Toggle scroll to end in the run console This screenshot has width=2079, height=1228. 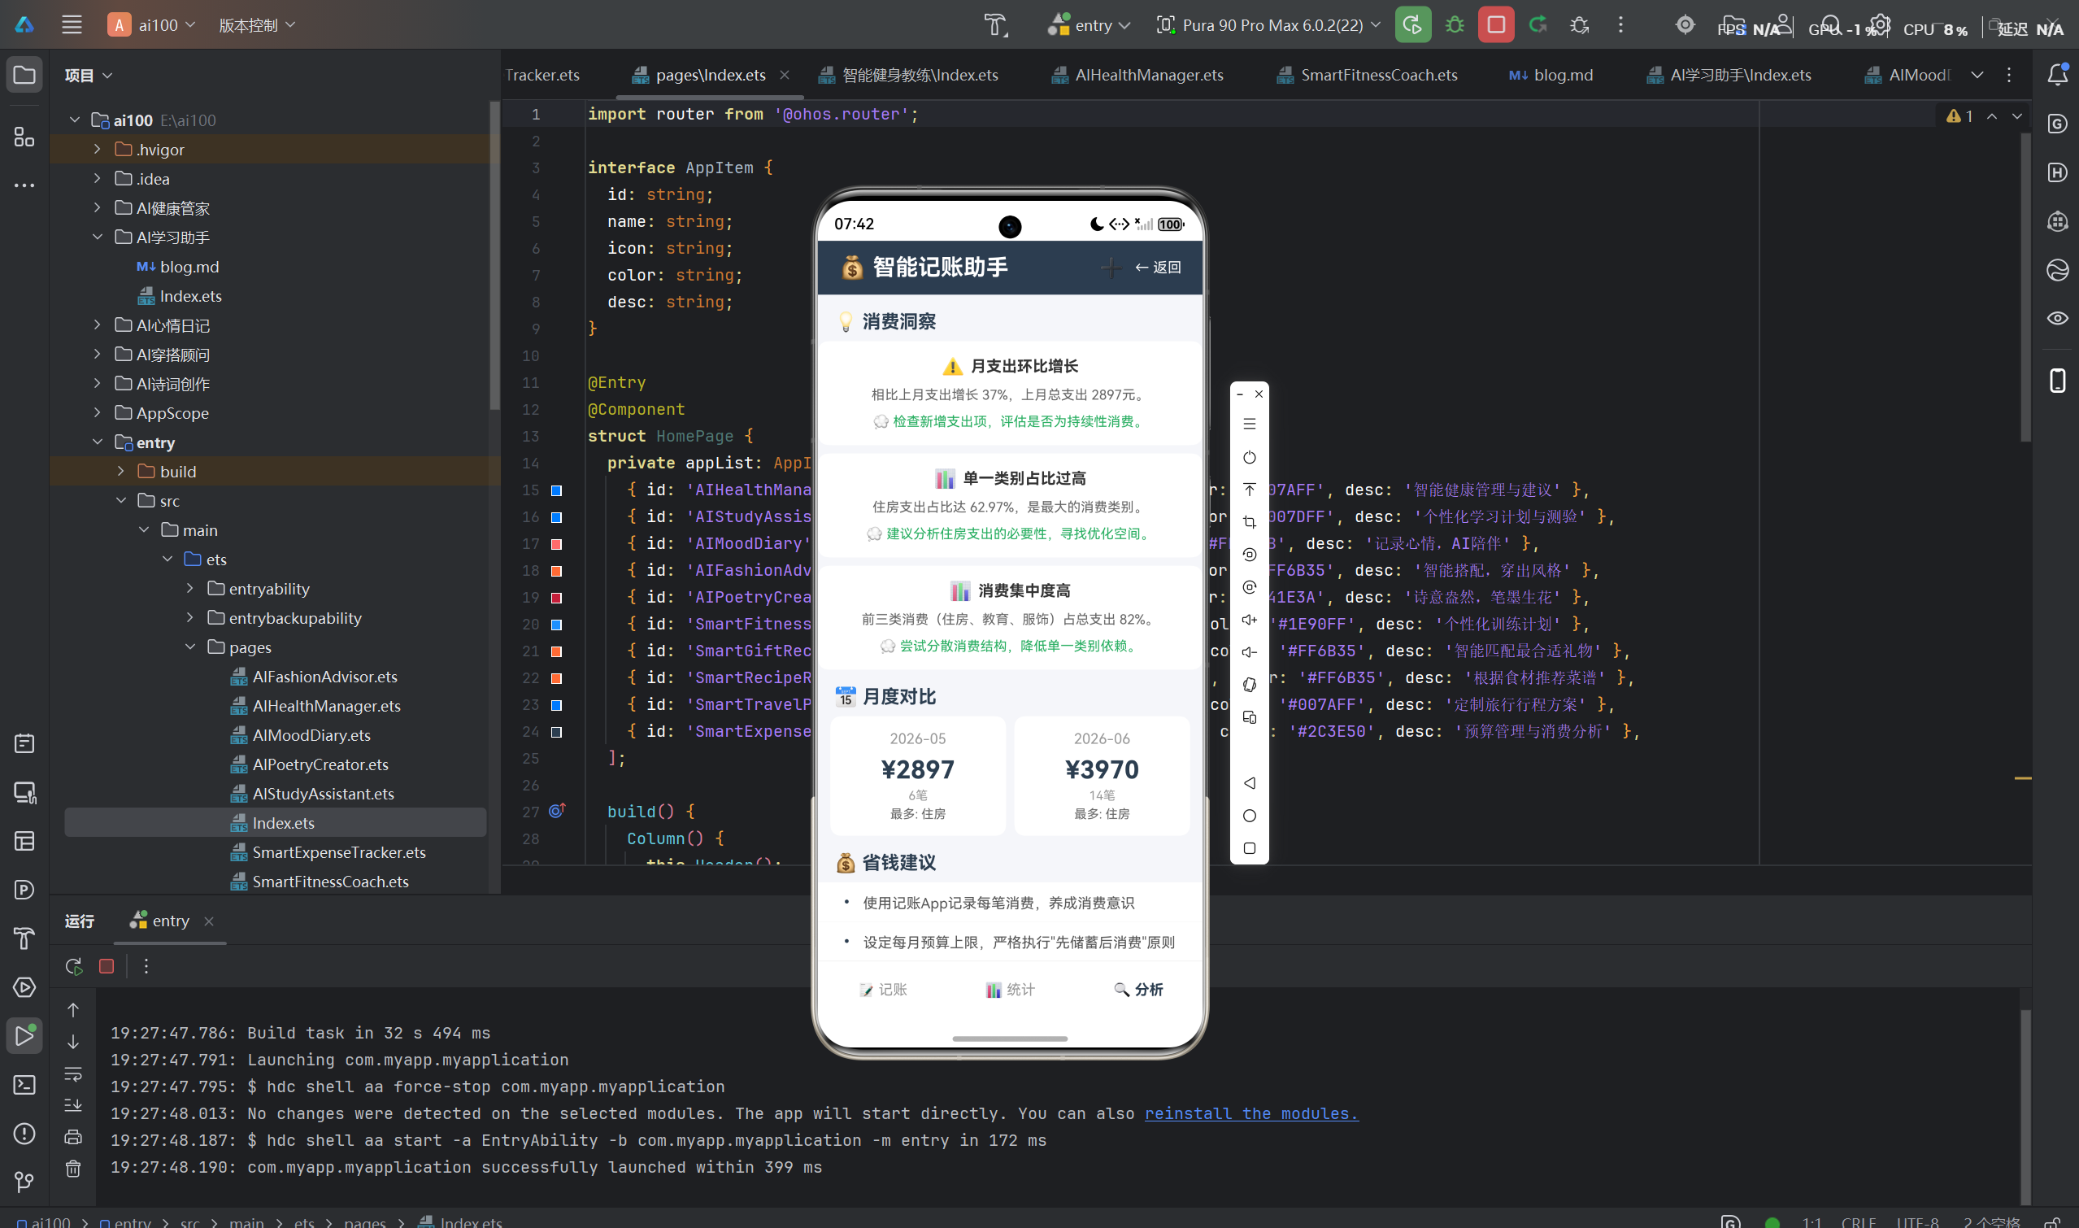73,1104
